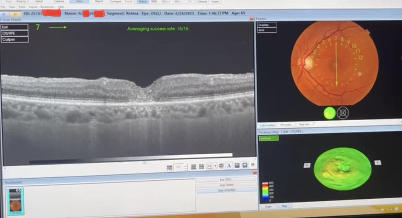This screenshot has width=402, height=218.
Task: Open the small dropdown arrow in B-scan toolbar
Action: pyautogui.click(x=215, y=166)
